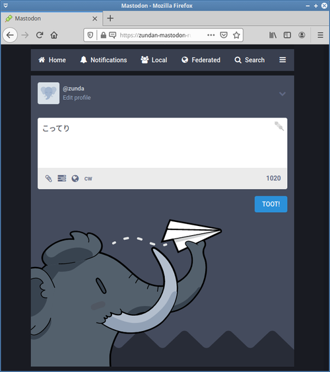Go to the Firefox home page
The height and width of the screenshot is (372, 330).
[54, 35]
